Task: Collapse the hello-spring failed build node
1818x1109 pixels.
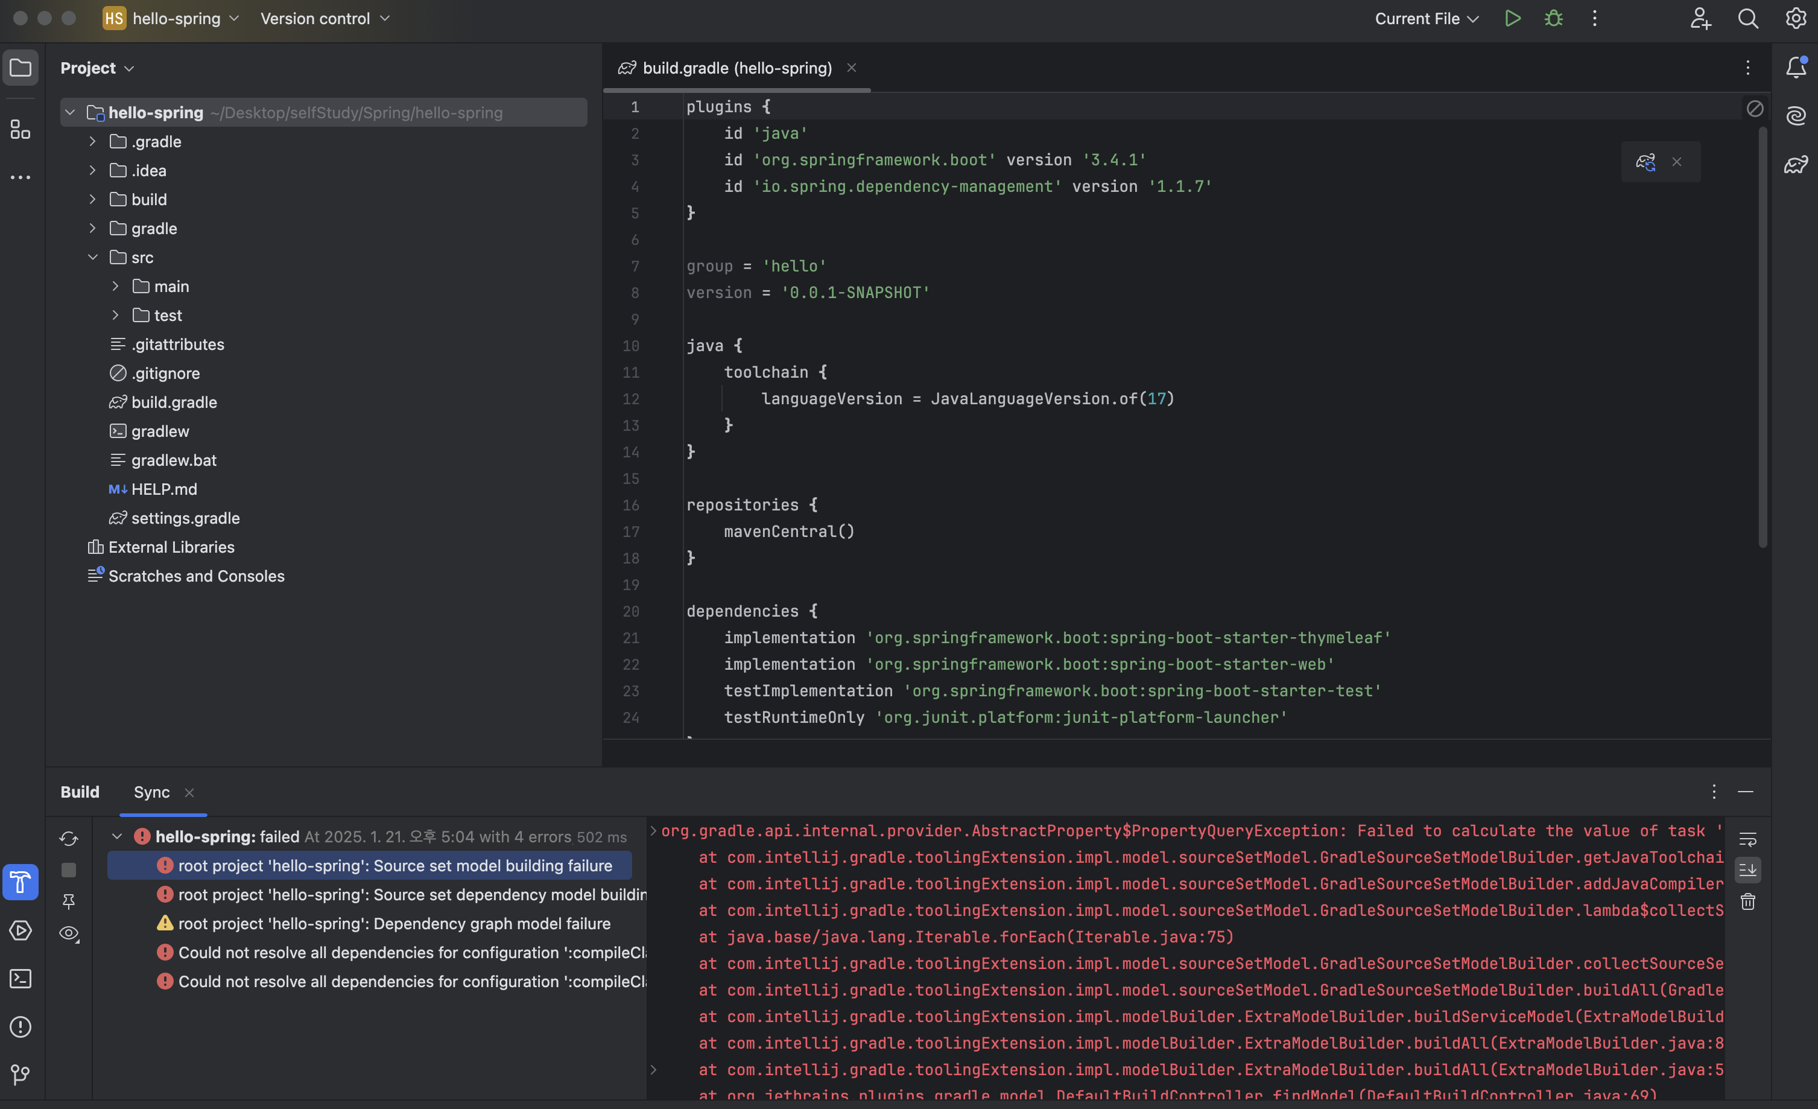Action: [116, 836]
